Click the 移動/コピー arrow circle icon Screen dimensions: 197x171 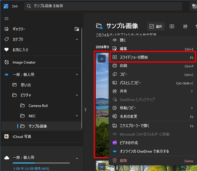point(115,108)
